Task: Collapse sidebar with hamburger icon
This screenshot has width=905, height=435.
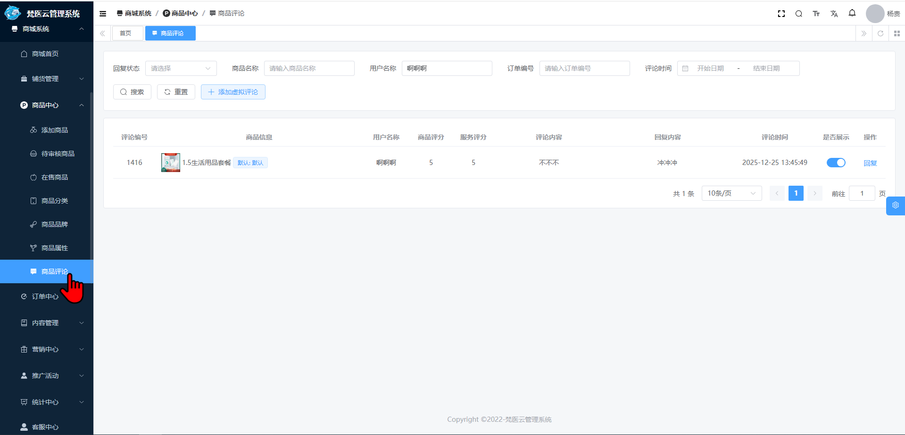Action: click(103, 14)
